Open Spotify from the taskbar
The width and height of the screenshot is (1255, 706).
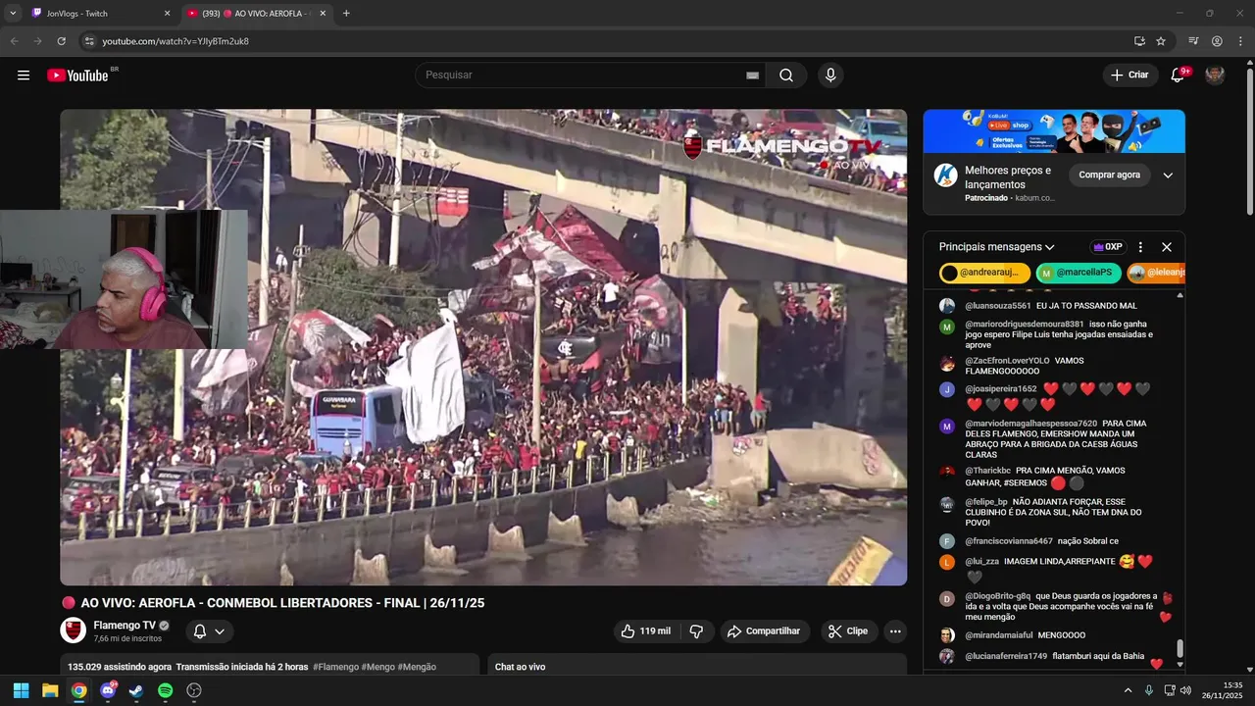[165, 690]
